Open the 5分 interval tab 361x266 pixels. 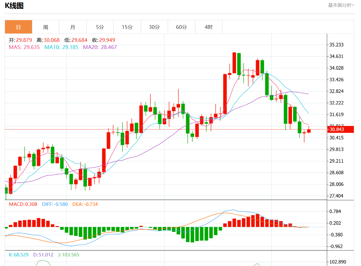[100, 27]
